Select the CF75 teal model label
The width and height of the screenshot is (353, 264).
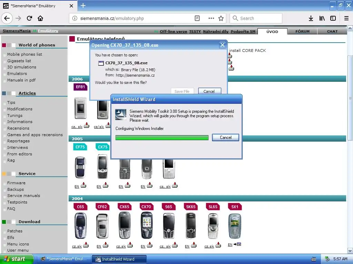tap(80, 147)
